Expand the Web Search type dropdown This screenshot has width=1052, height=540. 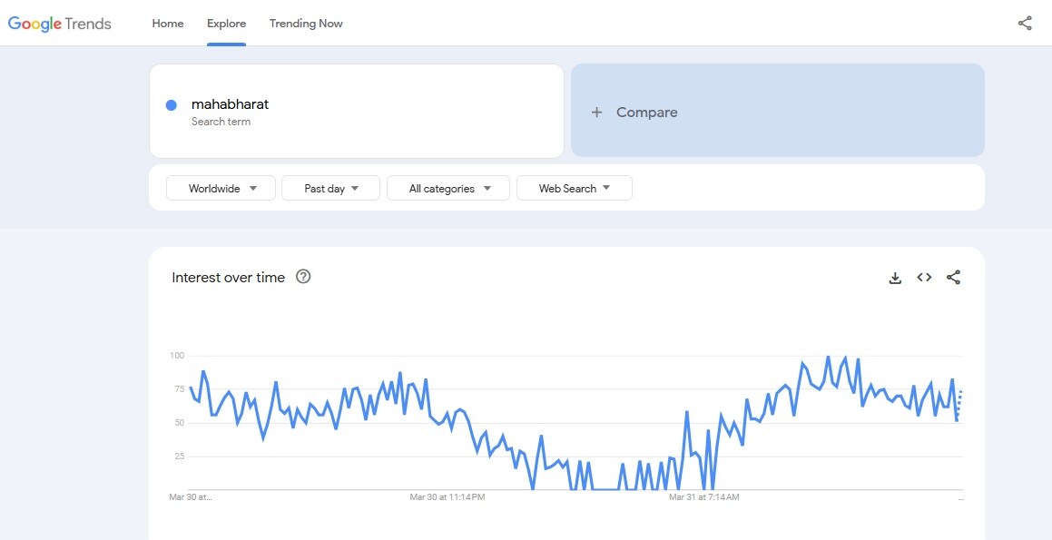click(574, 189)
